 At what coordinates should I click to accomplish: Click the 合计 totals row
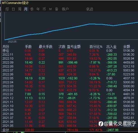(68, 130)
